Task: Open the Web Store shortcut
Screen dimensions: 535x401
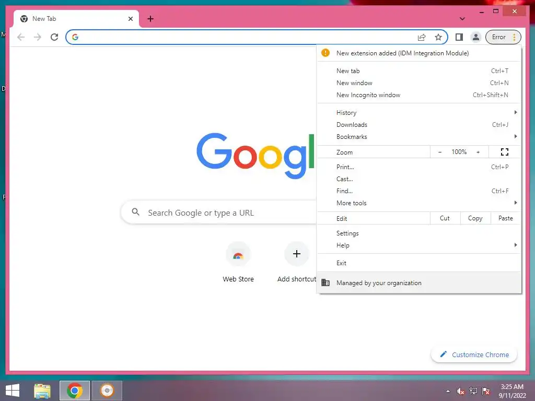Action: (x=238, y=263)
